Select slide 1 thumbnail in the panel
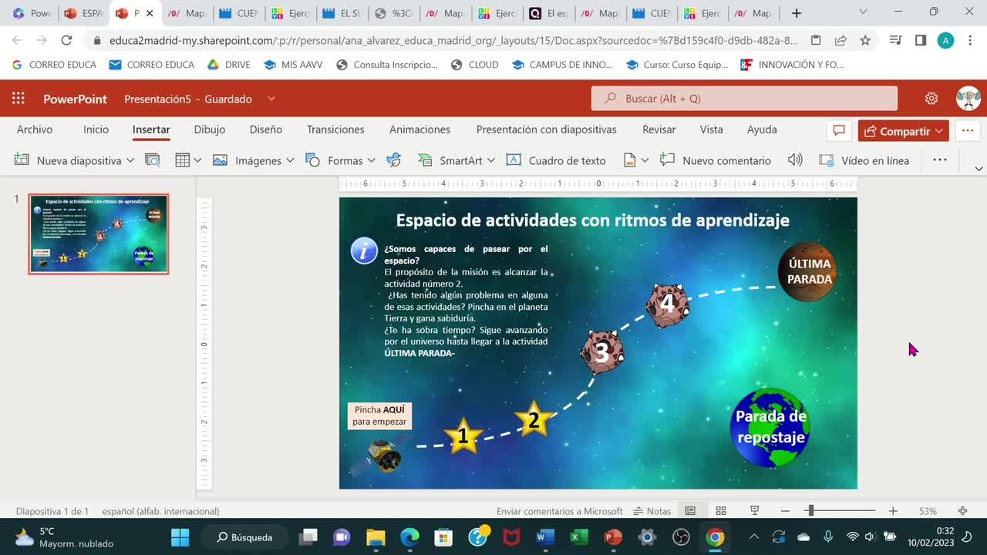This screenshot has width=987, height=555. tap(99, 234)
